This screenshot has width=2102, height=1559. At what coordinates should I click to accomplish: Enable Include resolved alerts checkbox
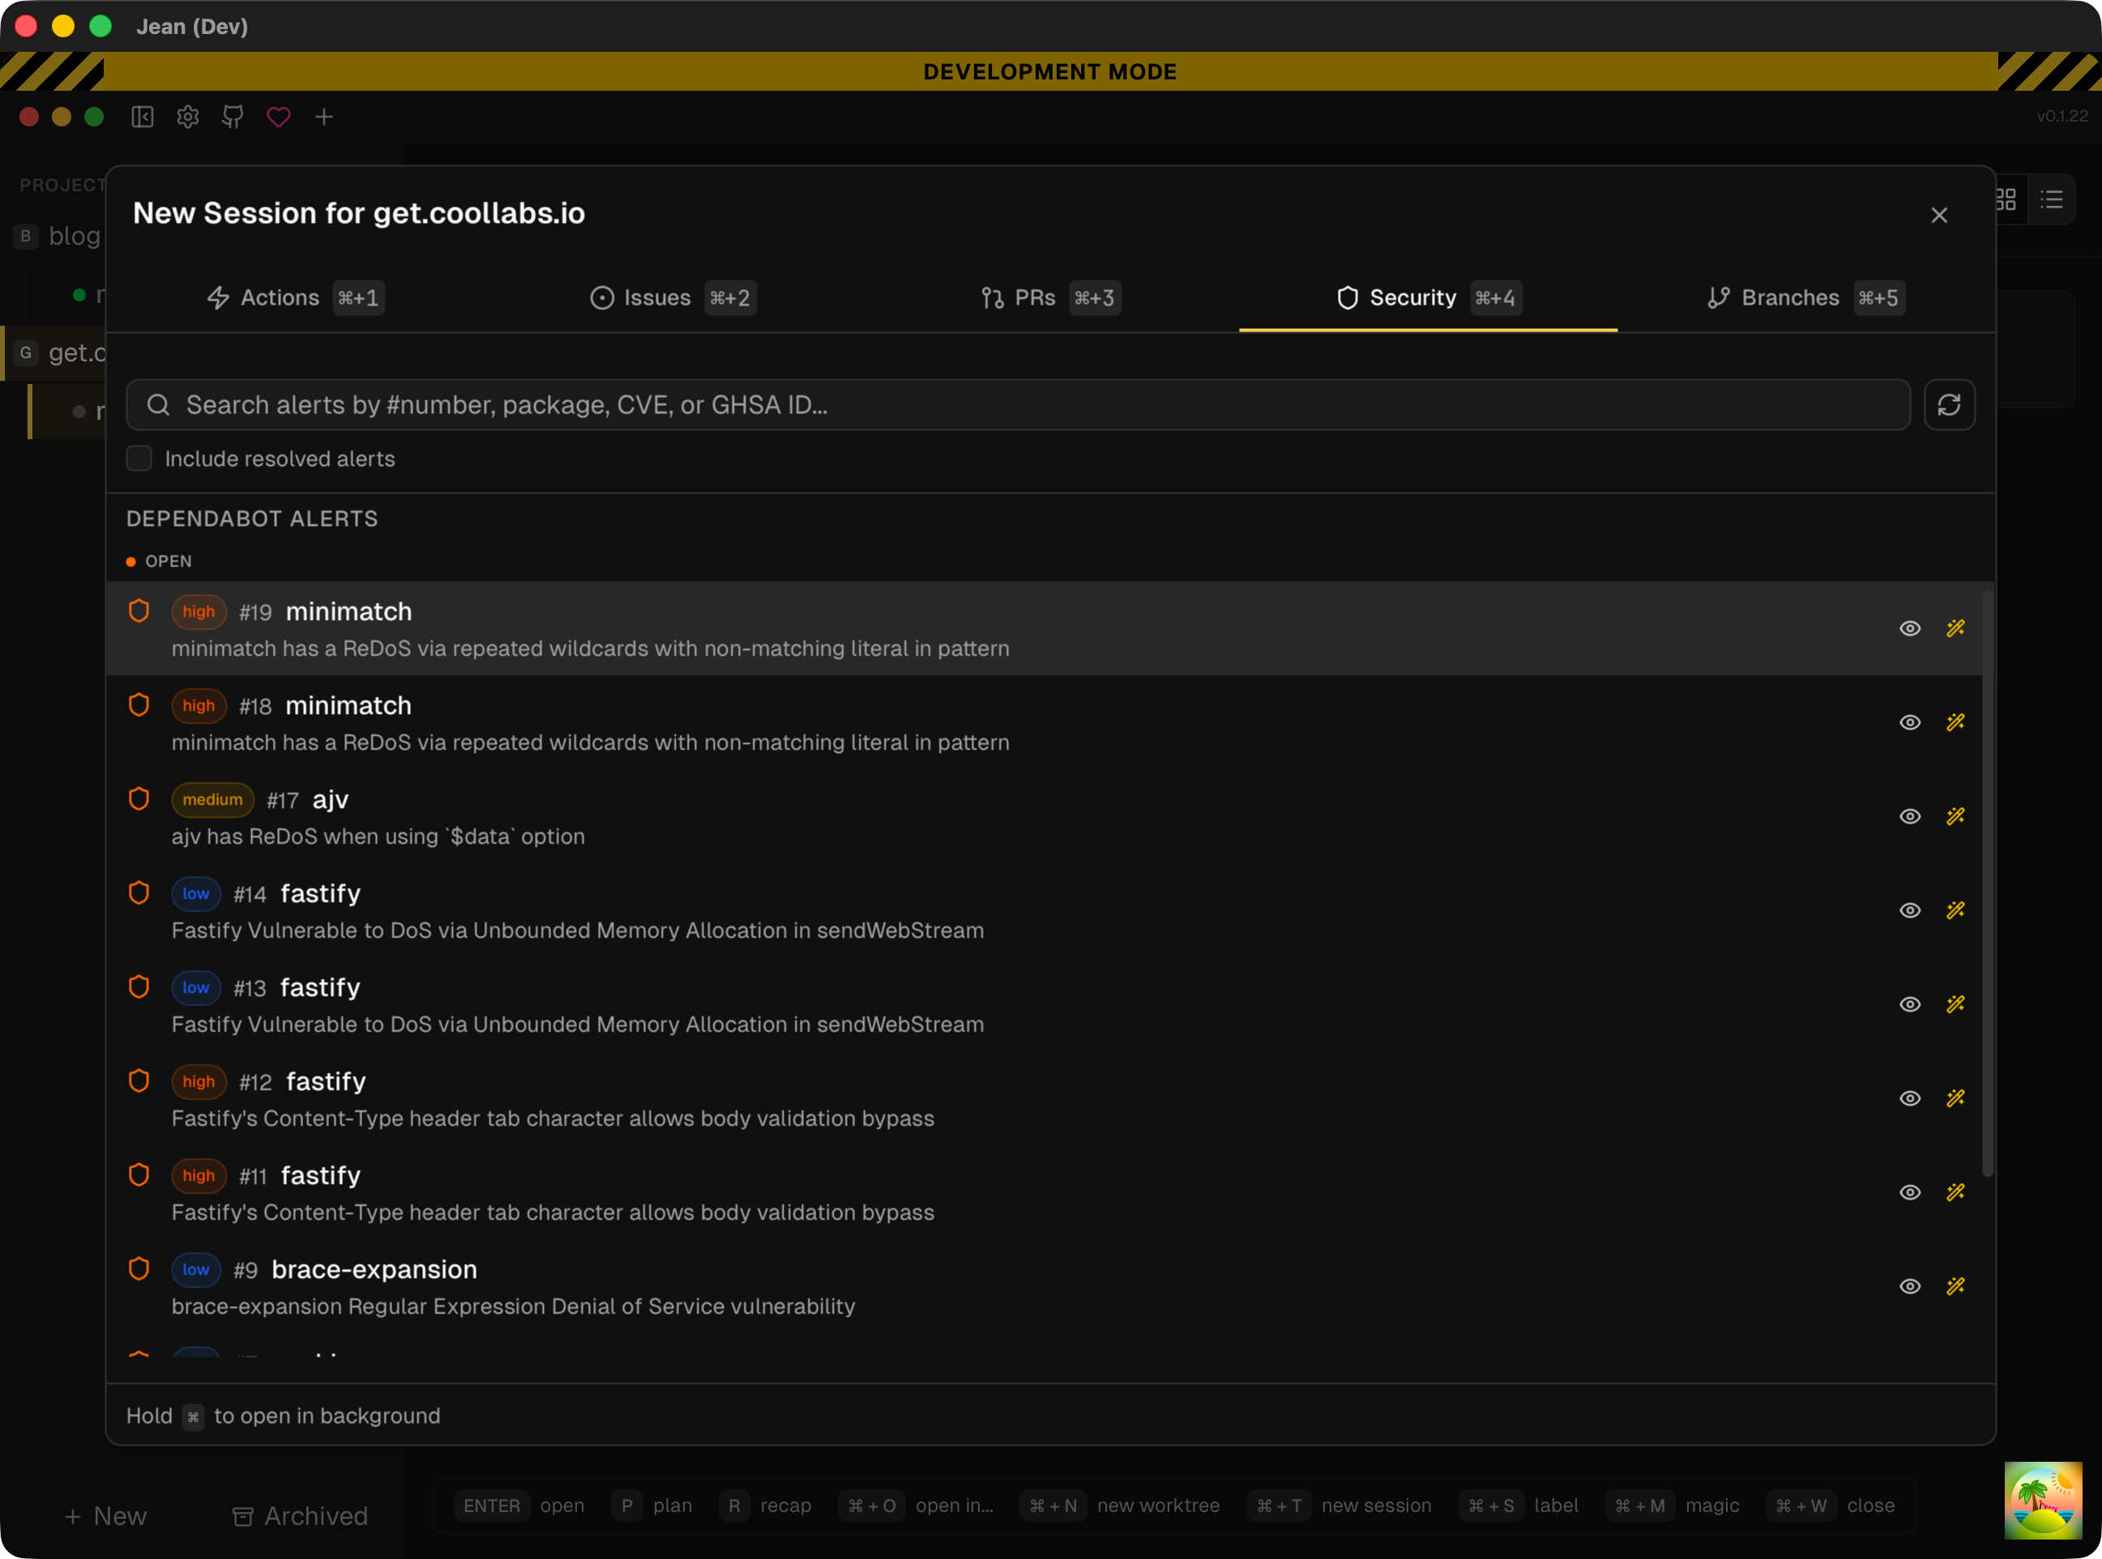tap(139, 459)
